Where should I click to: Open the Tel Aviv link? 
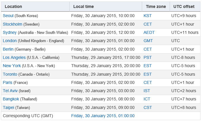(10, 91)
